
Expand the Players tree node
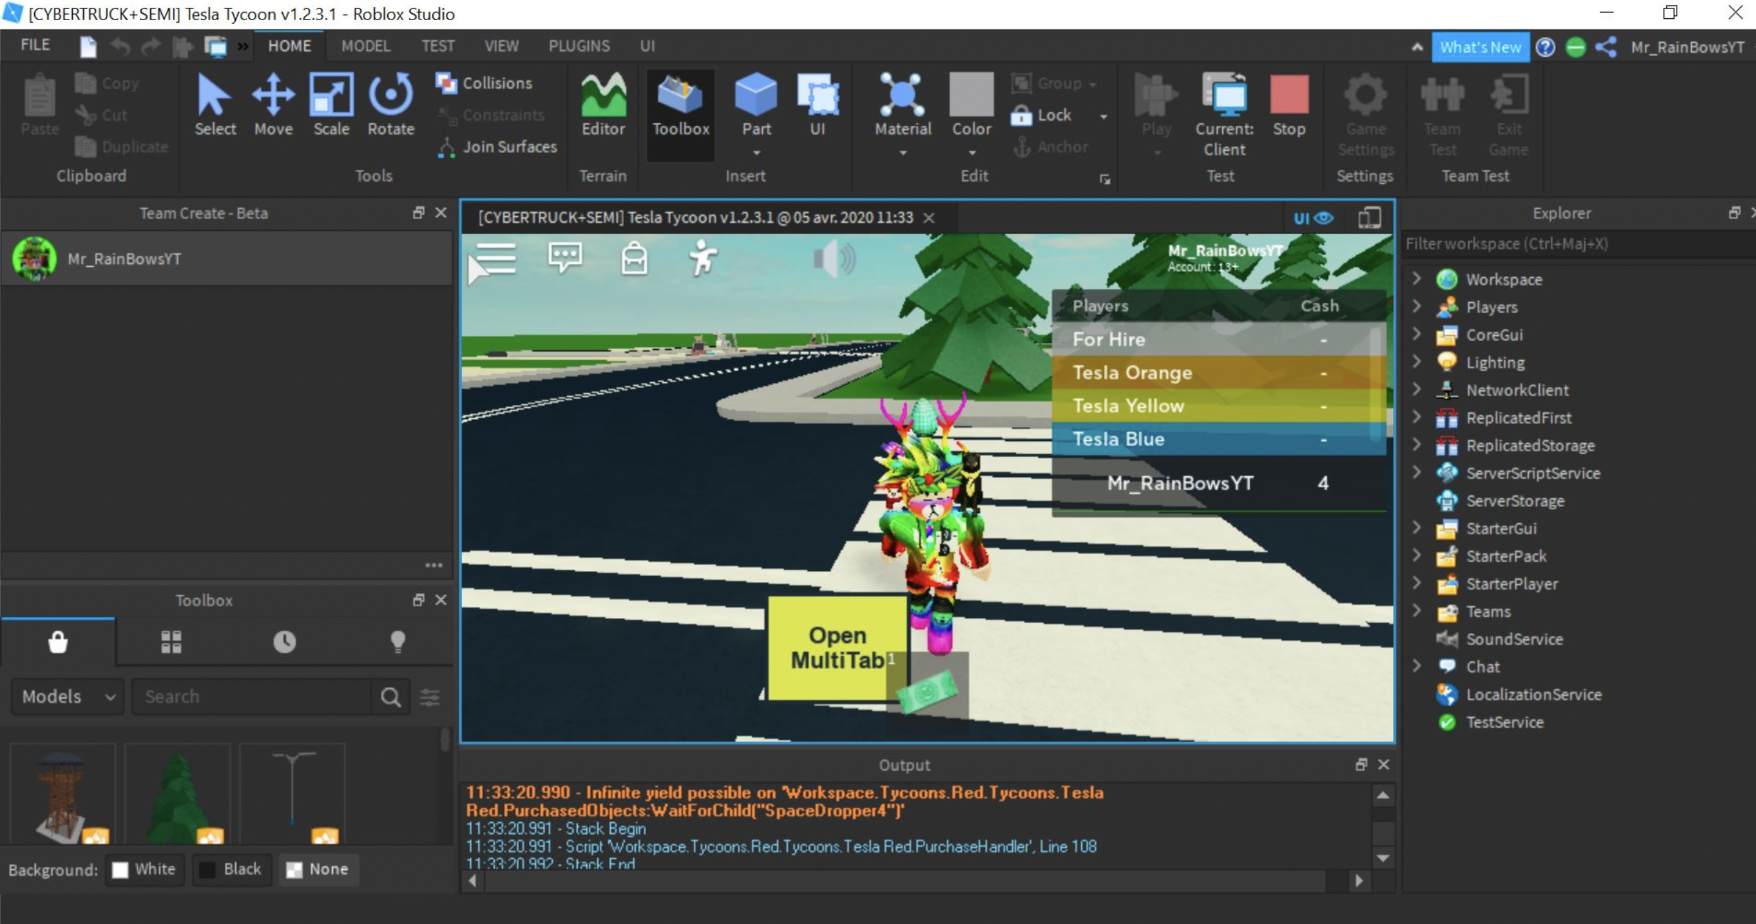[x=1416, y=306]
